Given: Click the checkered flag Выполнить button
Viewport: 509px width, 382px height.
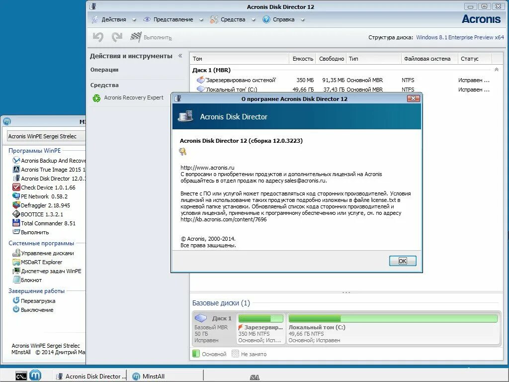Looking at the screenshot, I should click(x=151, y=37).
